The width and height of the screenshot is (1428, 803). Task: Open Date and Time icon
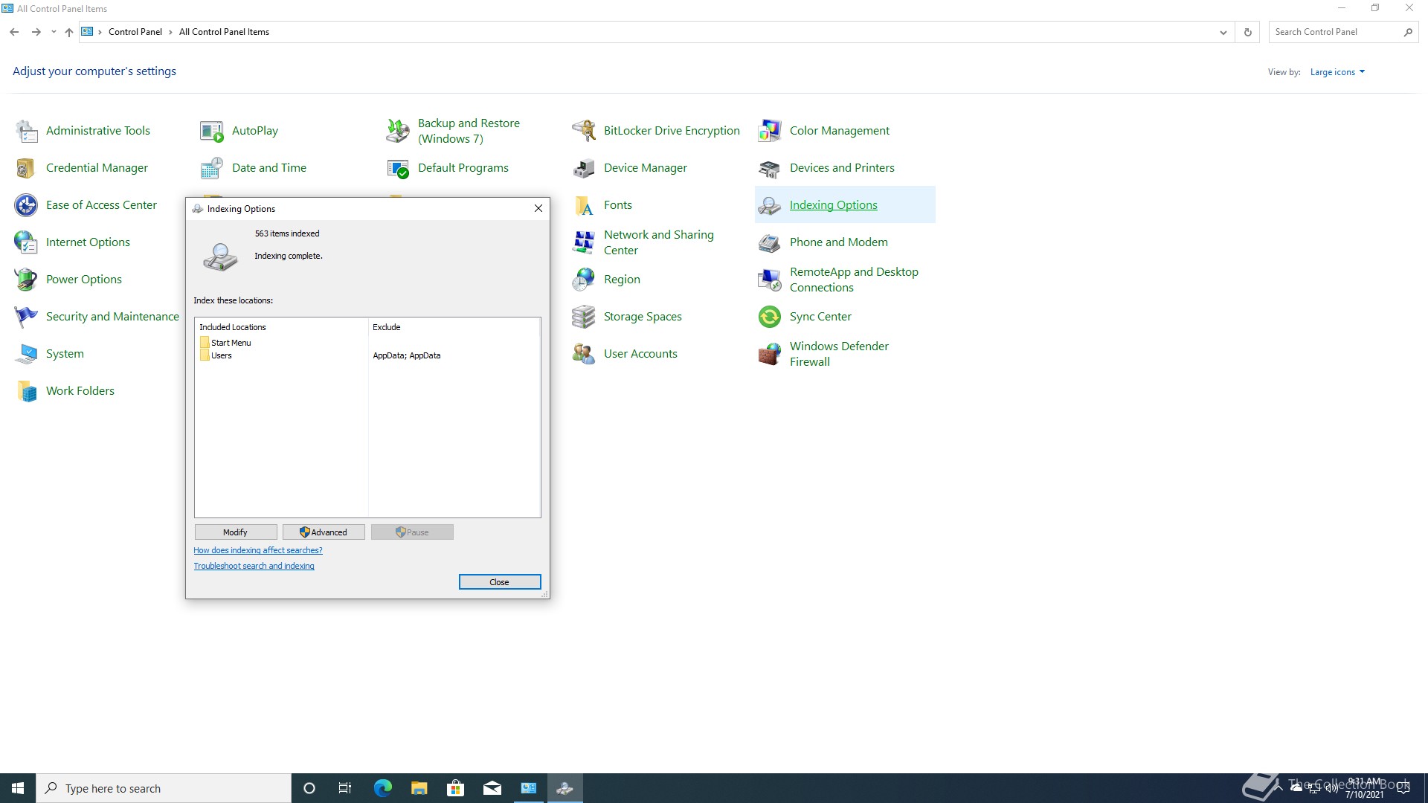pyautogui.click(x=212, y=168)
